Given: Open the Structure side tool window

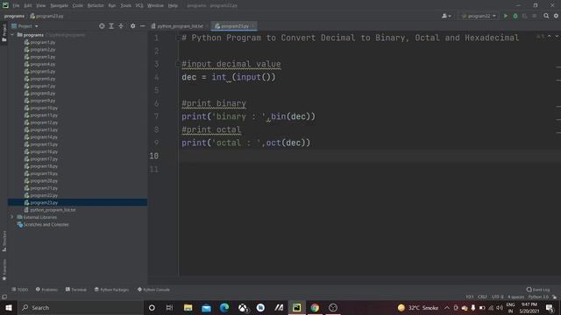Looking at the screenshot, I should click(4, 241).
